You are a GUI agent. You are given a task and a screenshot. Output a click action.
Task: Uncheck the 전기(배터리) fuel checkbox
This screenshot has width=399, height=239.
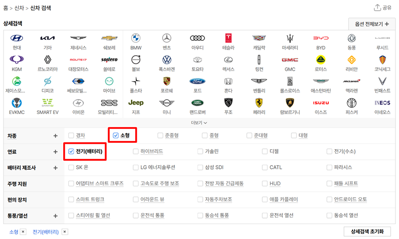click(71, 151)
